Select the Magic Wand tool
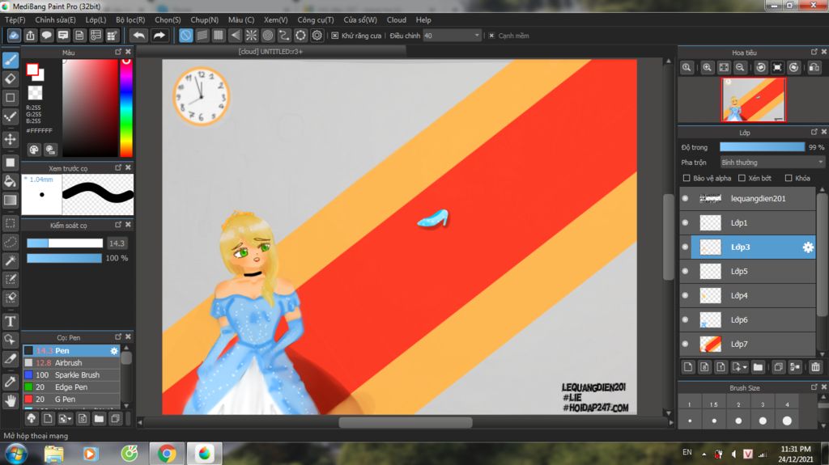 click(x=10, y=260)
